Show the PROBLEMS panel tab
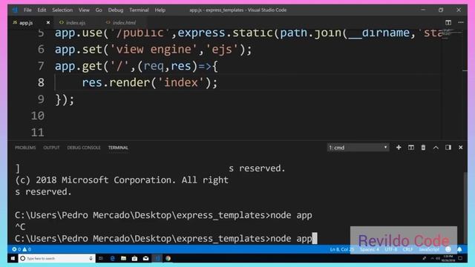This screenshot has height=267, width=475. coord(25,148)
